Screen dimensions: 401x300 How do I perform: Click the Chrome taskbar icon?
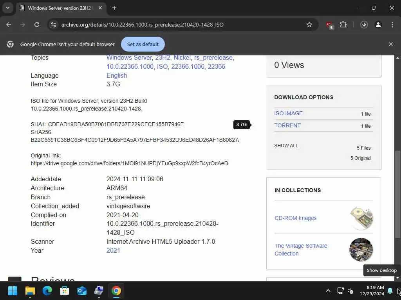[x=116, y=291]
